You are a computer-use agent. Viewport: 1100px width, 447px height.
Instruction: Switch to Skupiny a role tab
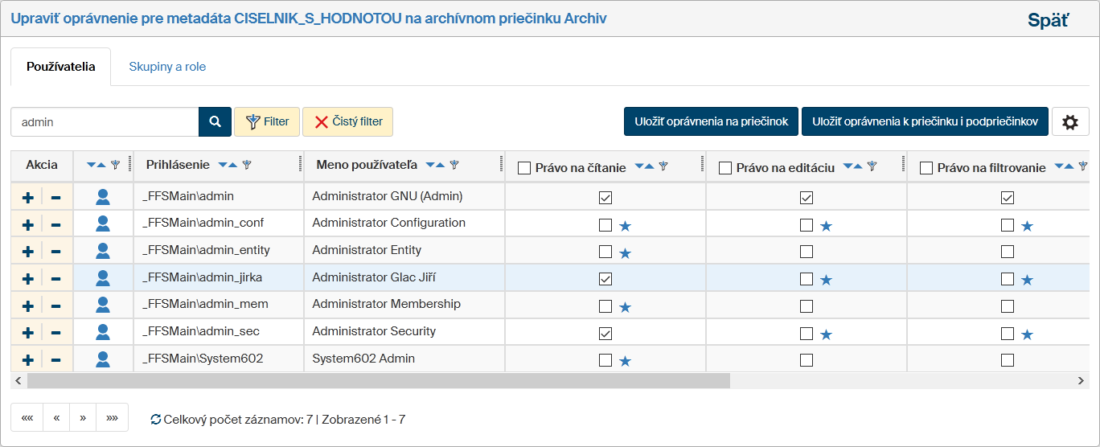coord(167,67)
